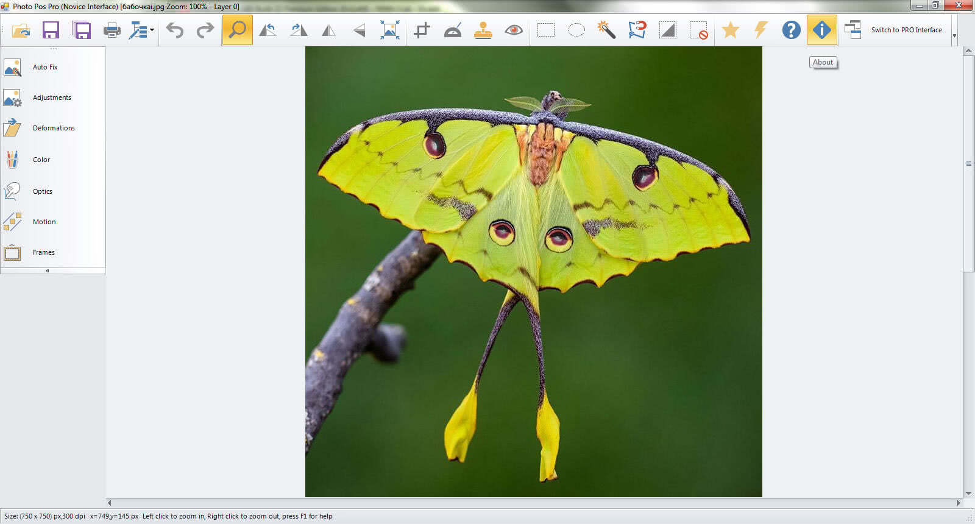Click vertical scrollbar down arrow

pyautogui.click(x=968, y=494)
